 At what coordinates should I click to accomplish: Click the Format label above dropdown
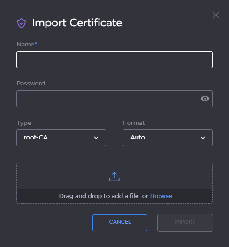pyautogui.click(x=134, y=123)
